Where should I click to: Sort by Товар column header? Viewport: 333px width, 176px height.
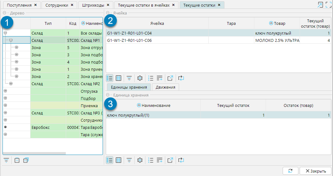click(x=277, y=23)
